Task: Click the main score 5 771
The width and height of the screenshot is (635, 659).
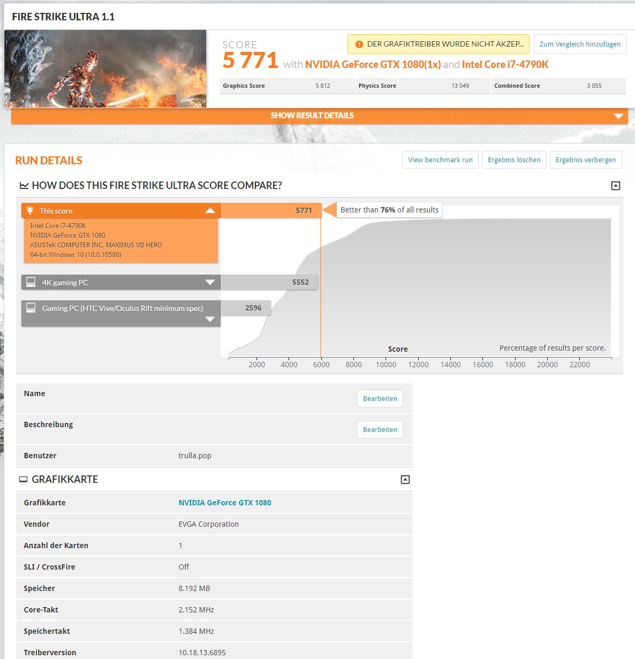Action: tap(250, 60)
